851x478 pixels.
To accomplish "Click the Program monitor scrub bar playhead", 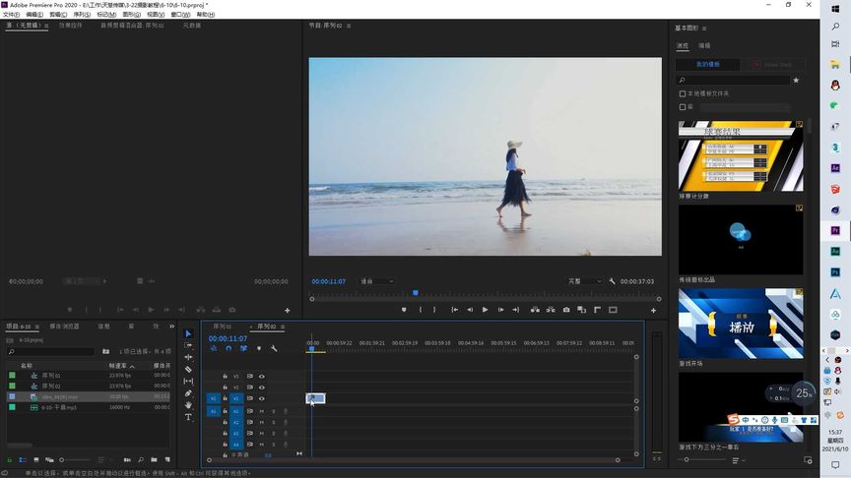I will (x=416, y=292).
